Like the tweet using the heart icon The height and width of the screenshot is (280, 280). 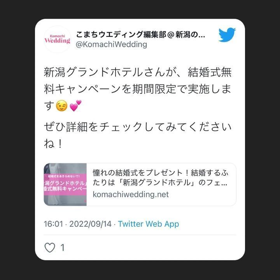click(50, 247)
